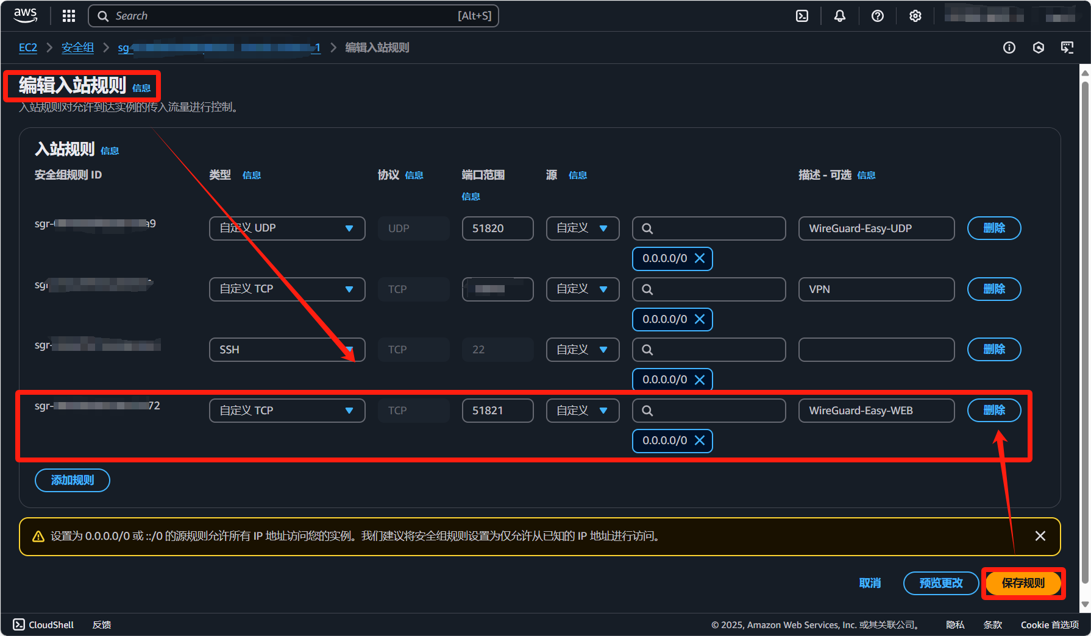Open source dropdown for port 51821 rule
The height and width of the screenshot is (636, 1091).
(x=582, y=411)
